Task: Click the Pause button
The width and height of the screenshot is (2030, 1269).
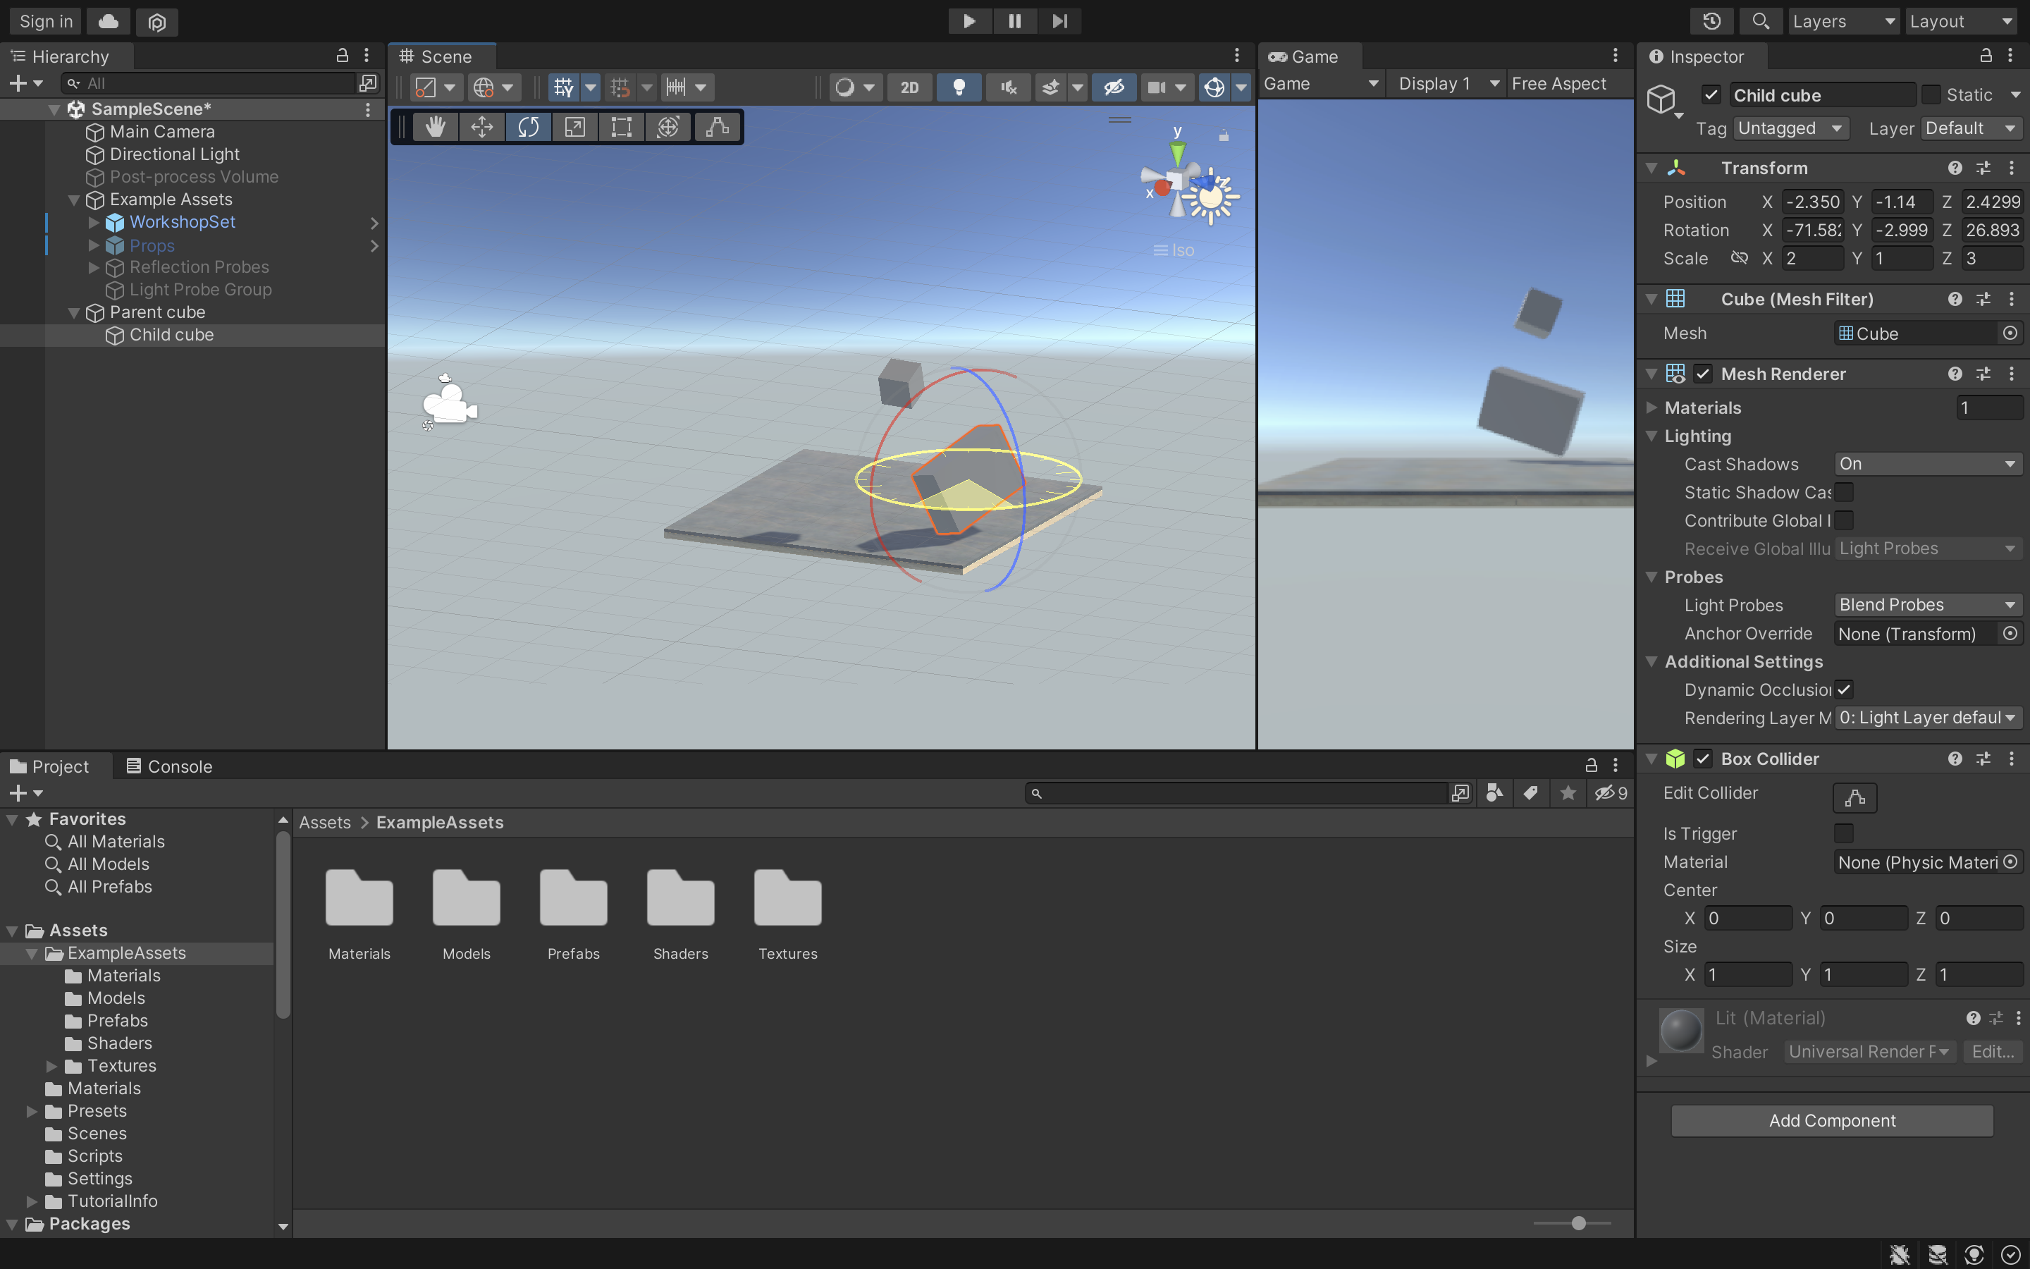Action: coord(1014,21)
